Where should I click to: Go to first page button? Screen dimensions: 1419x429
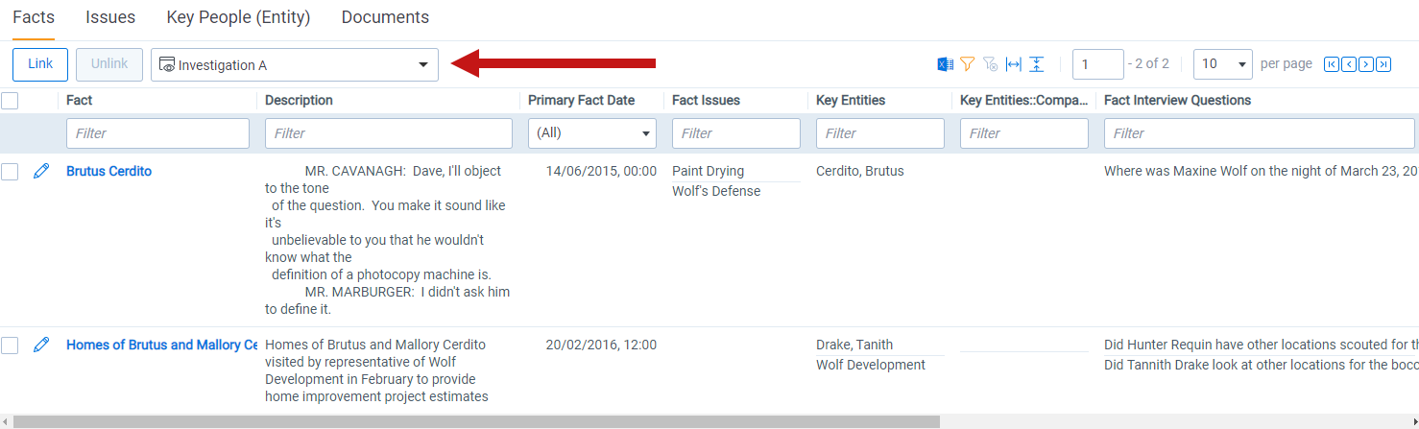click(x=1332, y=64)
